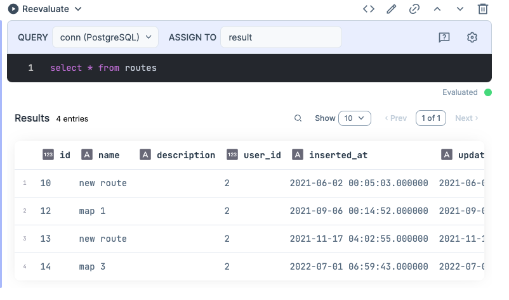509x300 pixels.
Task: Search results with magnifier icon
Action: (x=298, y=118)
